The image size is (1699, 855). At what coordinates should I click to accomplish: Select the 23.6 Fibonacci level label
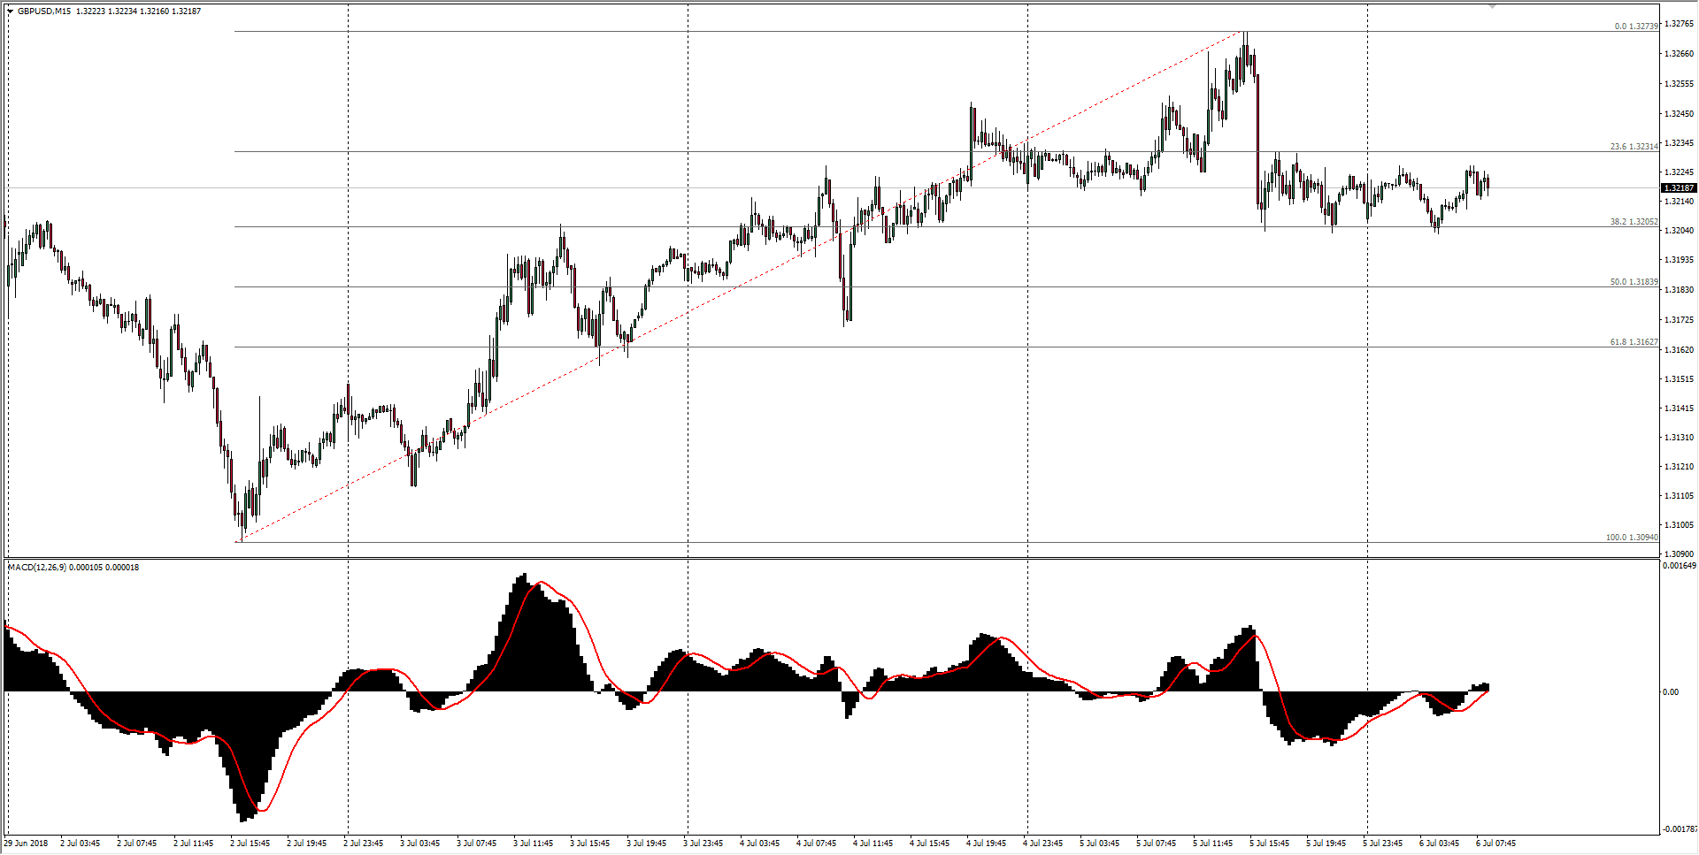(x=1634, y=147)
